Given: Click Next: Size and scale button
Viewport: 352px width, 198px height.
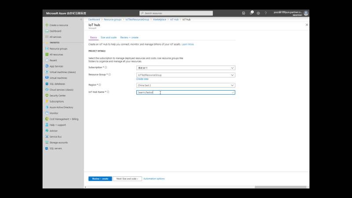Looking at the screenshot, I should (x=127, y=179).
